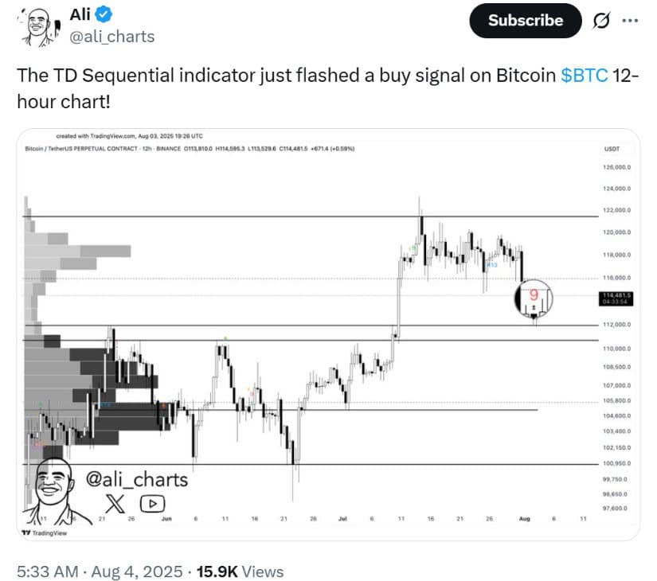Open the Grok slash-circle icon

coord(600,21)
